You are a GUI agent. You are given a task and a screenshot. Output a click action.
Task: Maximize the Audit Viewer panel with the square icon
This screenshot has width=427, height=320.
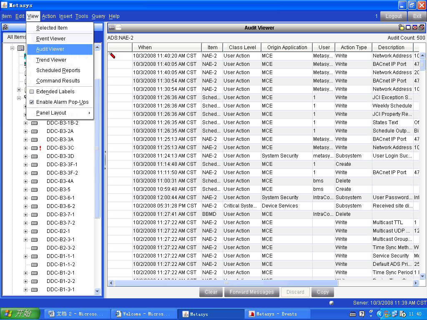[x=408, y=27]
